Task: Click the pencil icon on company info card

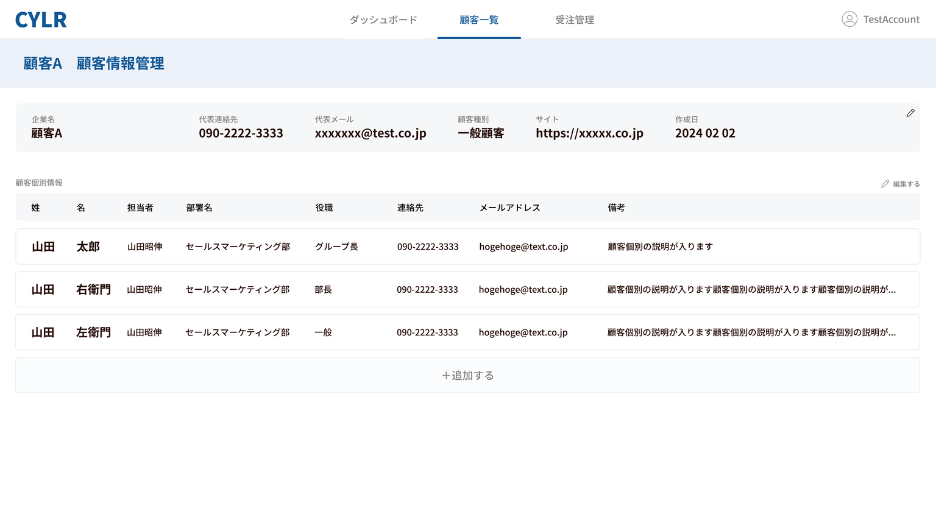Action: tap(910, 113)
